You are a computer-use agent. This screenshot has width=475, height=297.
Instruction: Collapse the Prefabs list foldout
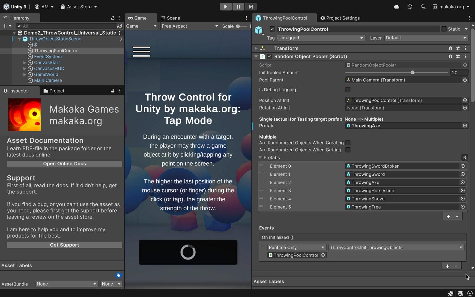pos(260,157)
